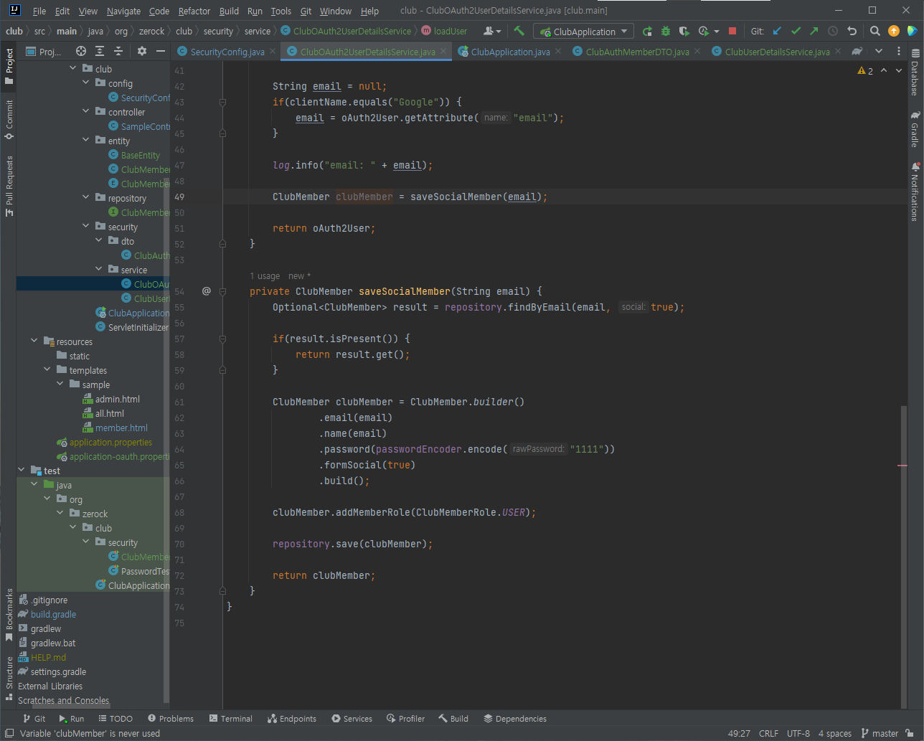The height and width of the screenshot is (741, 924).
Task: Rerun ClubApplication with the rerun icon
Action: (x=647, y=31)
